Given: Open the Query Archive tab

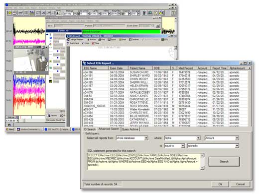Looking at the screenshot, I should [130, 129].
